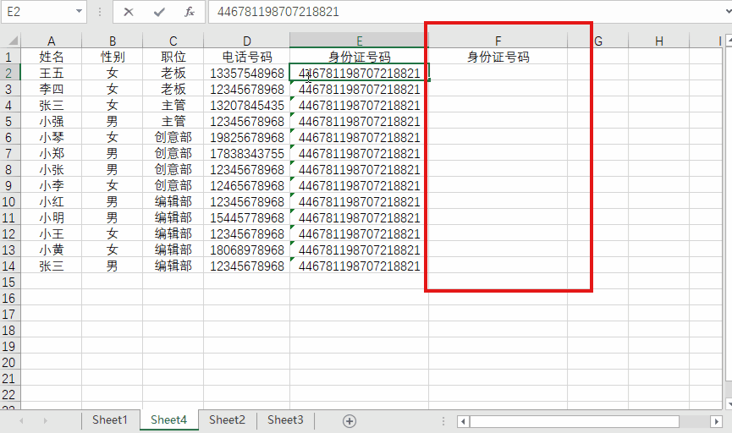Select name cell 小郑

click(x=52, y=154)
